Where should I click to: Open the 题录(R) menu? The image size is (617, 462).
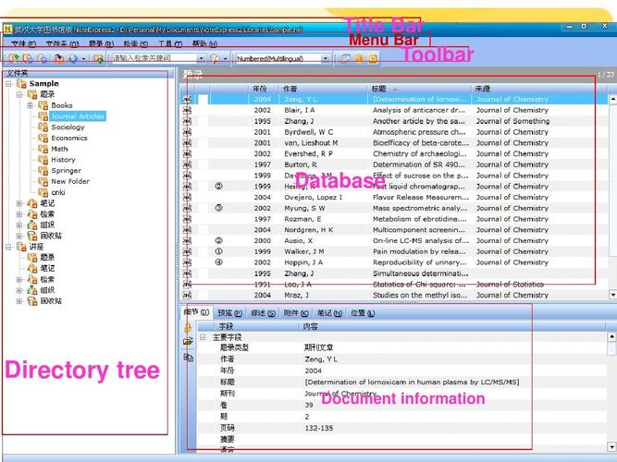point(101,43)
